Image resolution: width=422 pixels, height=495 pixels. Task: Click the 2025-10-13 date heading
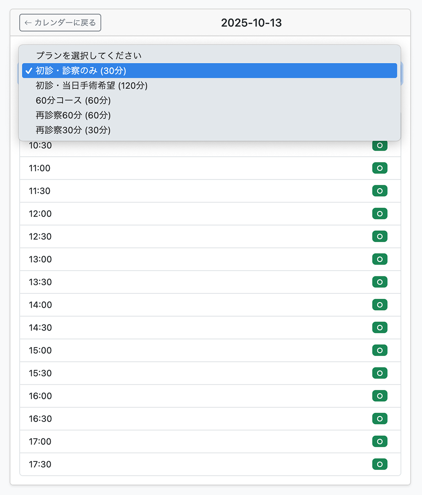point(251,23)
